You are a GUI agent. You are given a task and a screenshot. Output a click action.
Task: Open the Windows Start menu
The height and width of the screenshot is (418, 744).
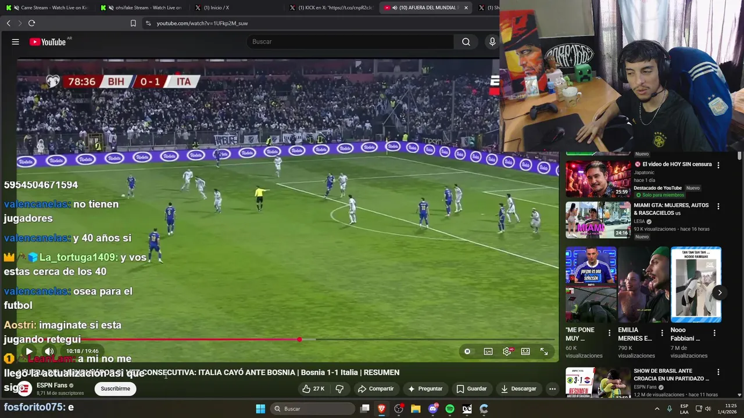[x=260, y=409]
